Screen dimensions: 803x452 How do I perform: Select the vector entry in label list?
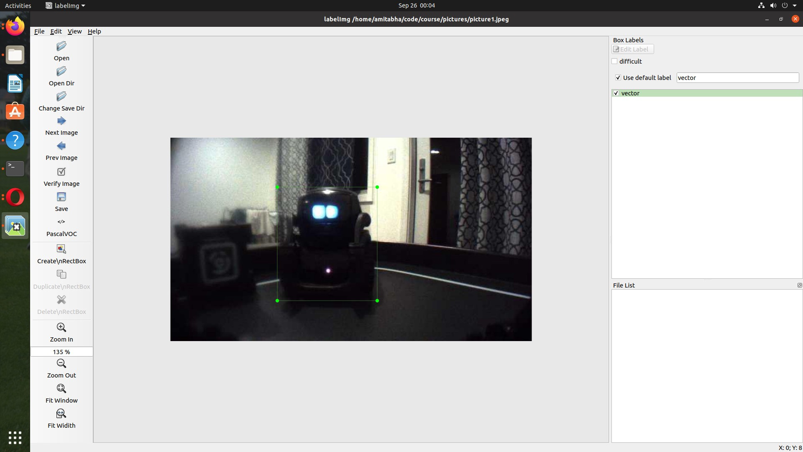(707, 93)
